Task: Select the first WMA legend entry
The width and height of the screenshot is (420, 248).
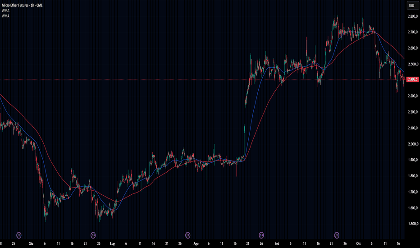Action: pyautogui.click(x=5, y=11)
